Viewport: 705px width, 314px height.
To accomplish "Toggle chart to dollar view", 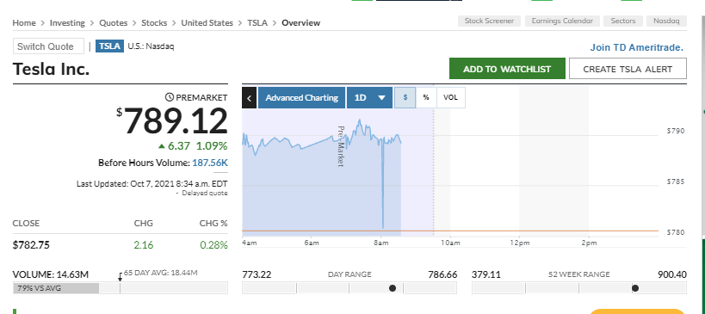I will pyautogui.click(x=405, y=97).
